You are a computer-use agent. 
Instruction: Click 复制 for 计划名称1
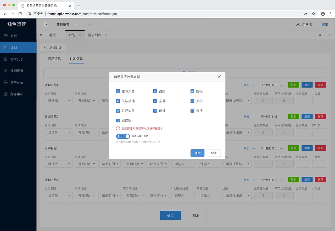coord(293,85)
